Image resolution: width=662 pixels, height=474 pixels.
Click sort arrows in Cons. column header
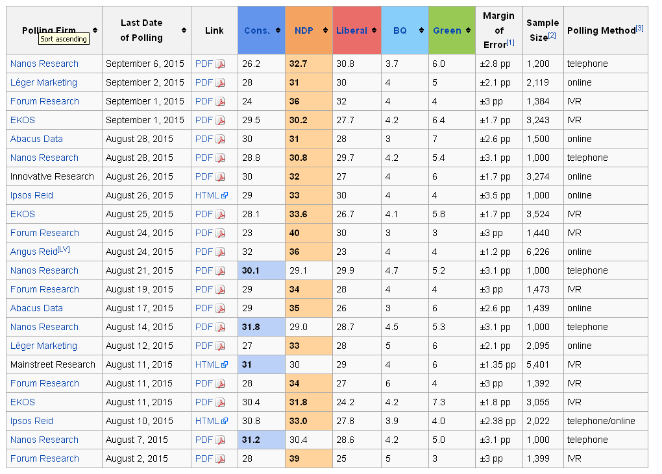point(278,30)
